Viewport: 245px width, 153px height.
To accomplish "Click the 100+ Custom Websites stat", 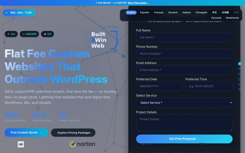I will click(15, 117).
